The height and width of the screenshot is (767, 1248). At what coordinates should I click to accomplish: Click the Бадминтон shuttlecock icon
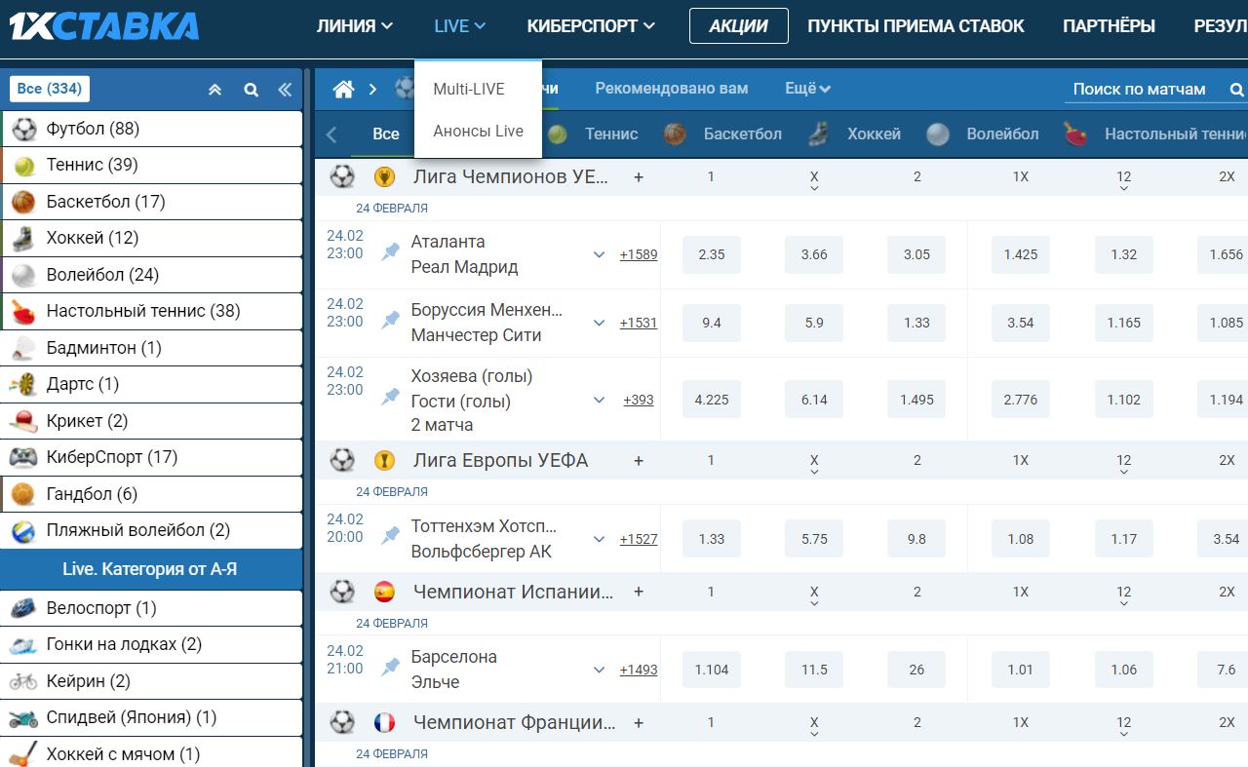[x=24, y=348]
